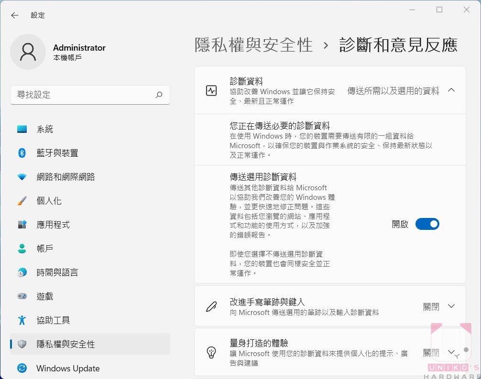Screen dimensions: 481x379
Task: Click the 尋找設定 search field
Action: pos(90,95)
